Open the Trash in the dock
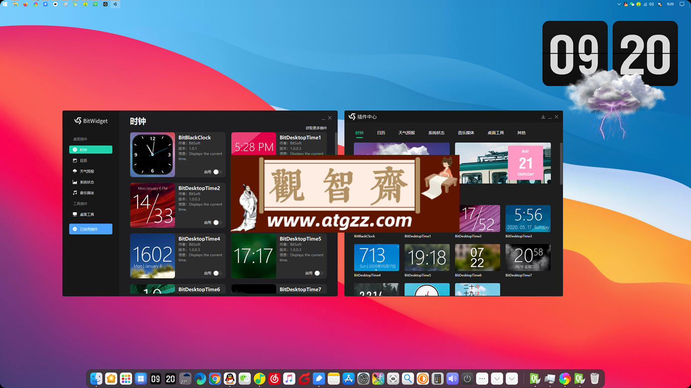 click(x=595, y=378)
